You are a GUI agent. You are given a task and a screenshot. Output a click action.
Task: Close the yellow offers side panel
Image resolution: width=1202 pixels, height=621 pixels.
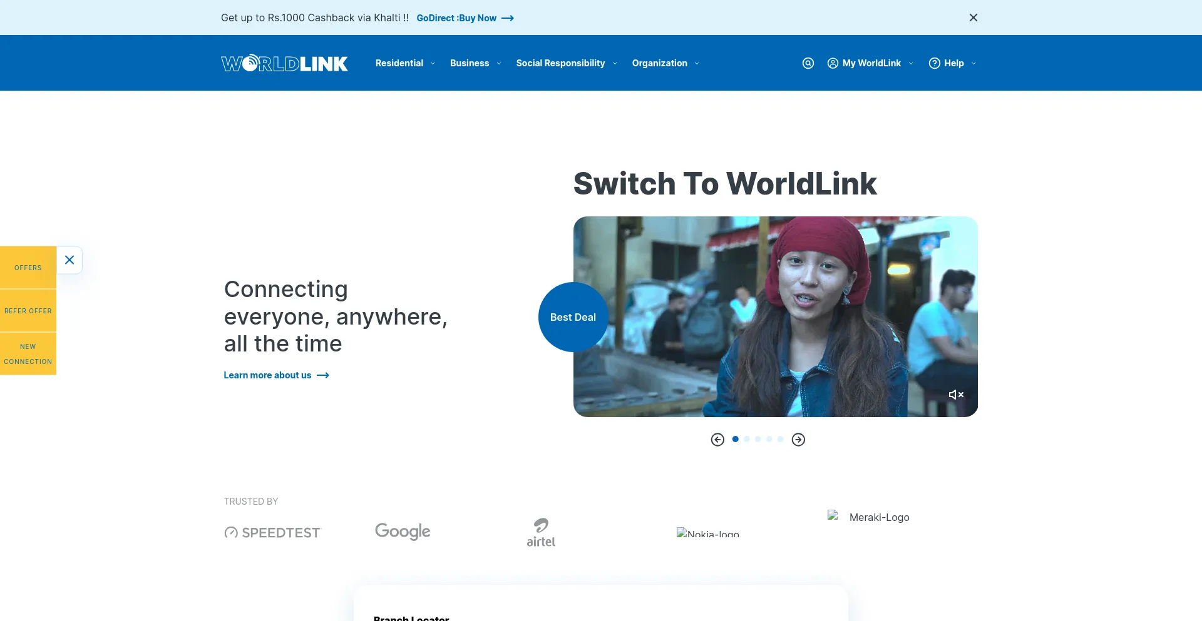(69, 260)
